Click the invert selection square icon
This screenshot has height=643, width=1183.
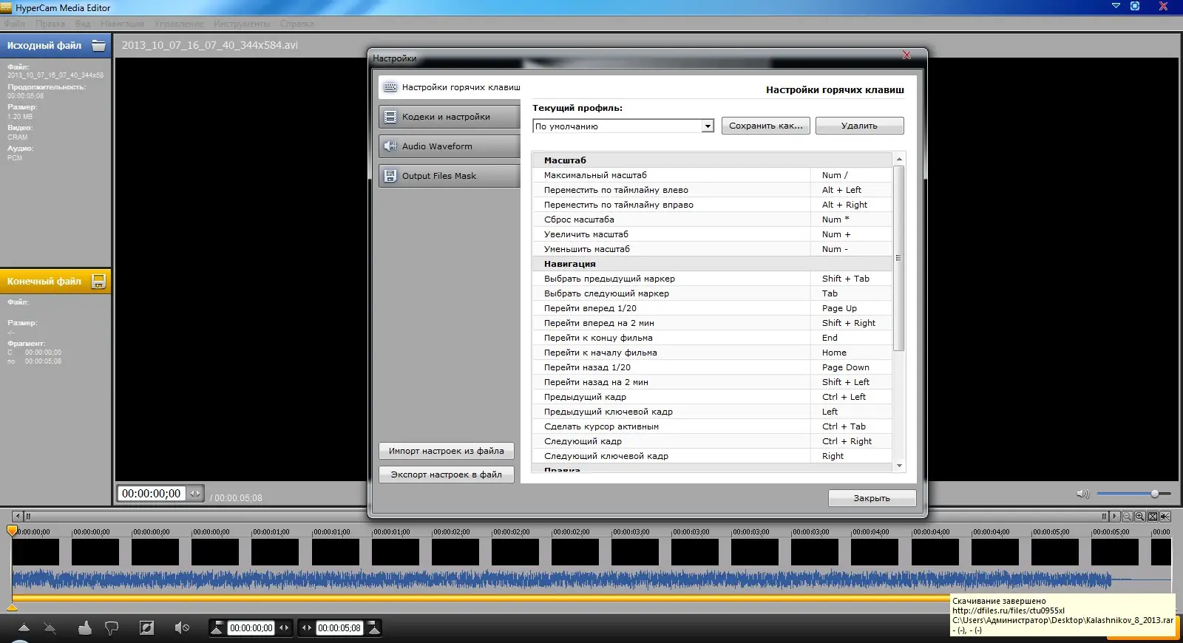(146, 628)
